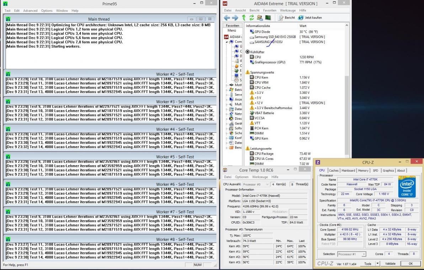Expand the Betriebssystem tree node arrow
Image resolution: width=424 pixels, height=270 pixels.
[x=227, y=90]
